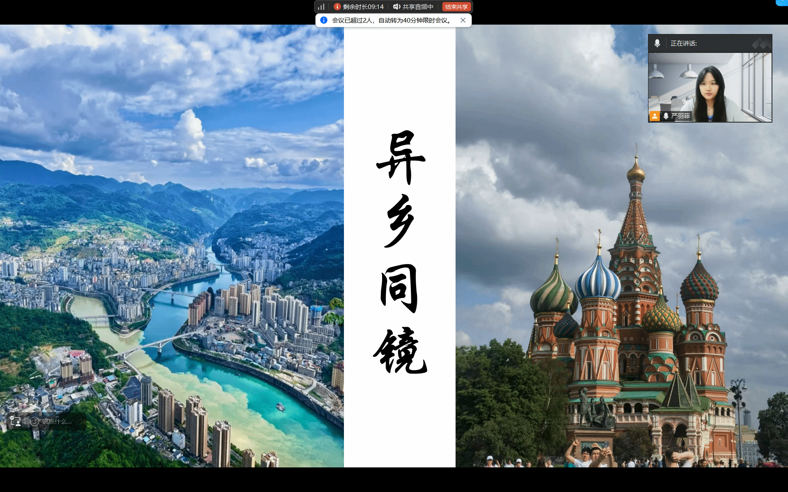Click the 剩余时长09:14 remaining time label
Screen dimensions: 788x492
[x=363, y=7]
